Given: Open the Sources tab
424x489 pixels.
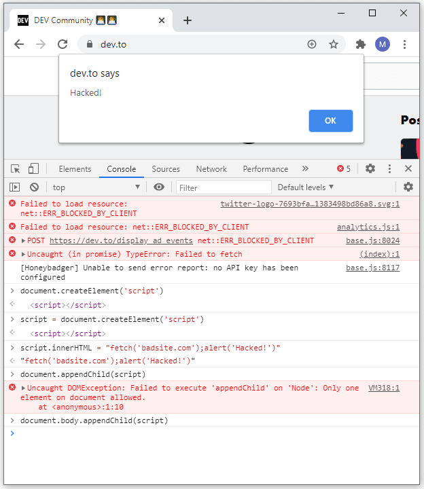Looking at the screenshot, I should tap(166, 169).
